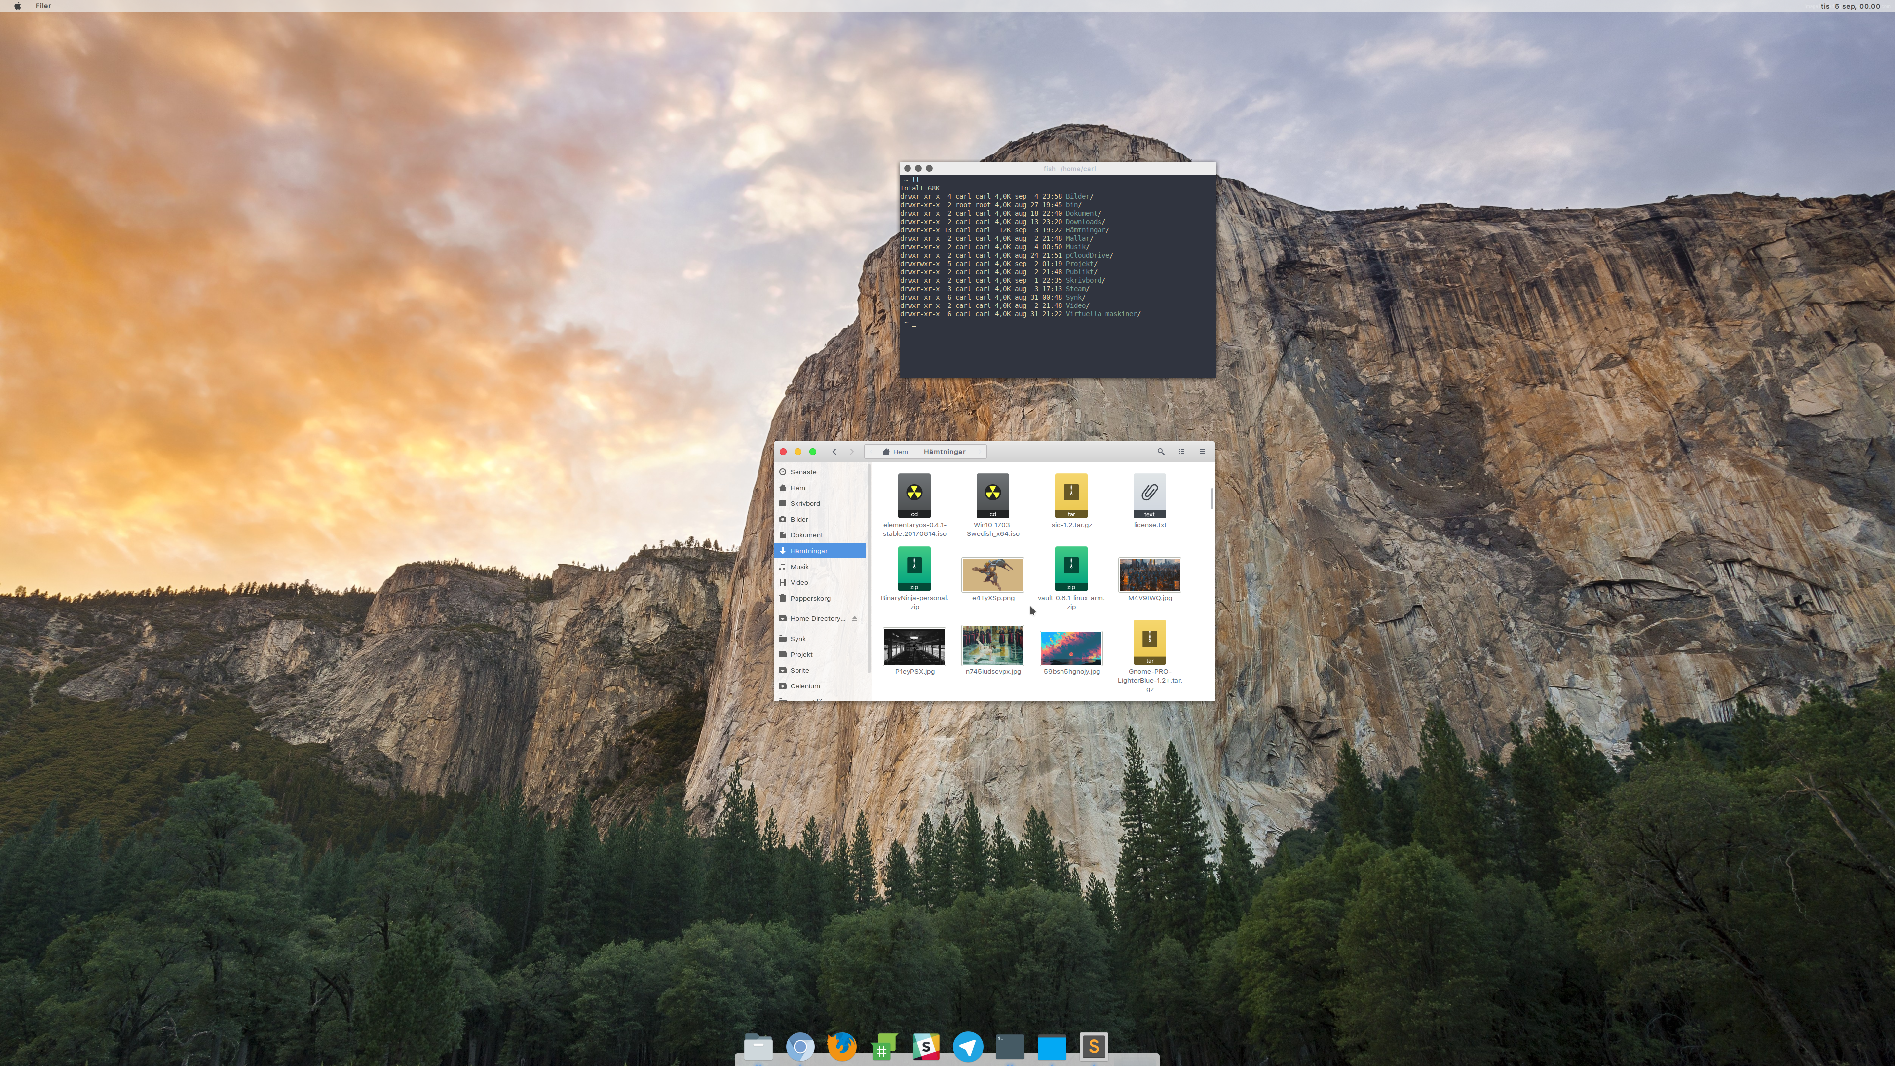Close the file manager with the red button
Screen dimensions: 1895x1066
pyautogui.click(x=783, y=452)
